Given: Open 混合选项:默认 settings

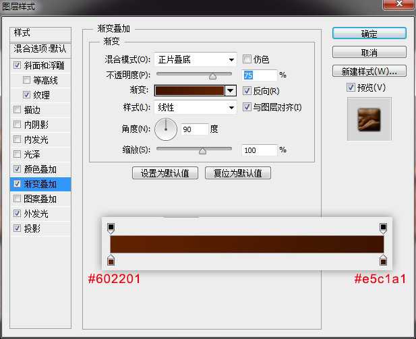Looking at the screenshot, I should point(40,49).
